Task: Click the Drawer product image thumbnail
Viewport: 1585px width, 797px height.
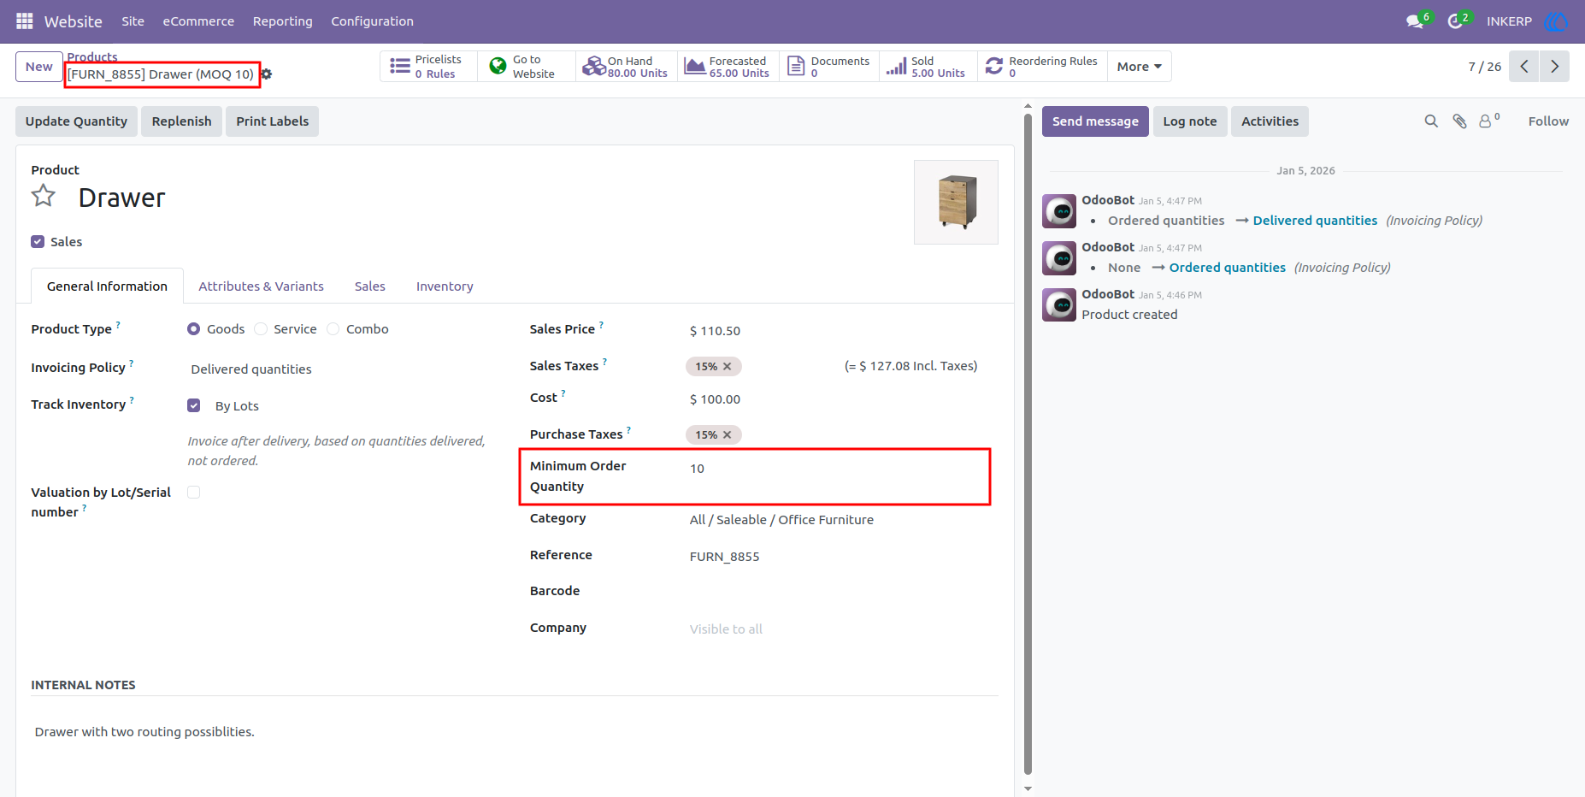Action: pos(957,203)
